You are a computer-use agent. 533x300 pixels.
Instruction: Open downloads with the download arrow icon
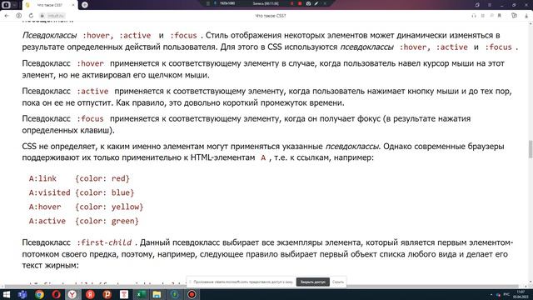tap(527, 16)
